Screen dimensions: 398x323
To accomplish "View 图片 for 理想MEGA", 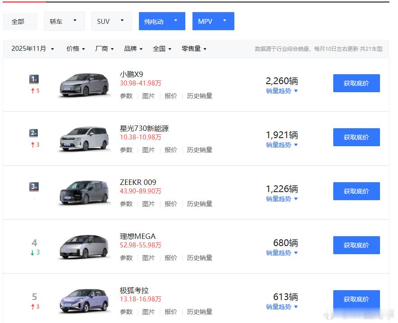I will [x=148, y=258].
